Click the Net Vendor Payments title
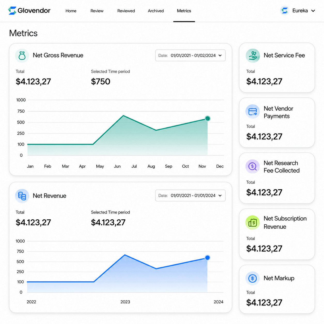Viewport: 324px width, 324px height. click(278, 112)
